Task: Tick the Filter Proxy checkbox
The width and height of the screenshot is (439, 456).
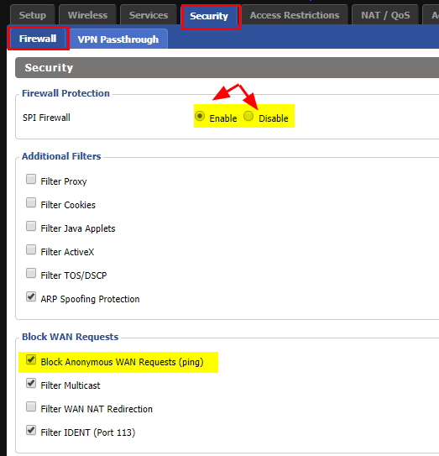Action: (31, 179)
